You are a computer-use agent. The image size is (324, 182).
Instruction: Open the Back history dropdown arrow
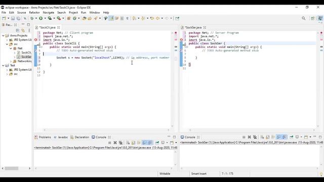(162, 18)
